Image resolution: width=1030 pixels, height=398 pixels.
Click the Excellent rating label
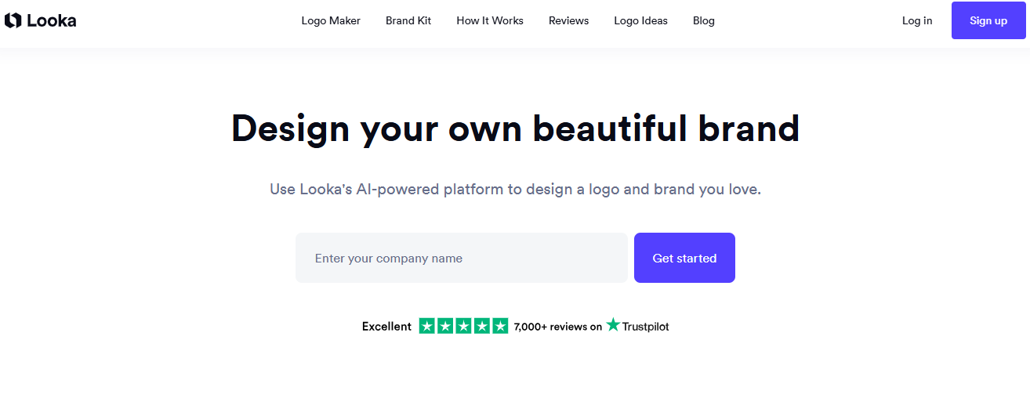click(386, 327)
